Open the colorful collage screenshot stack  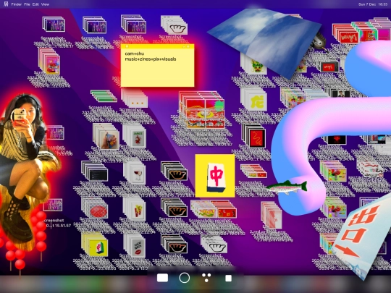(x=293, y=98)
